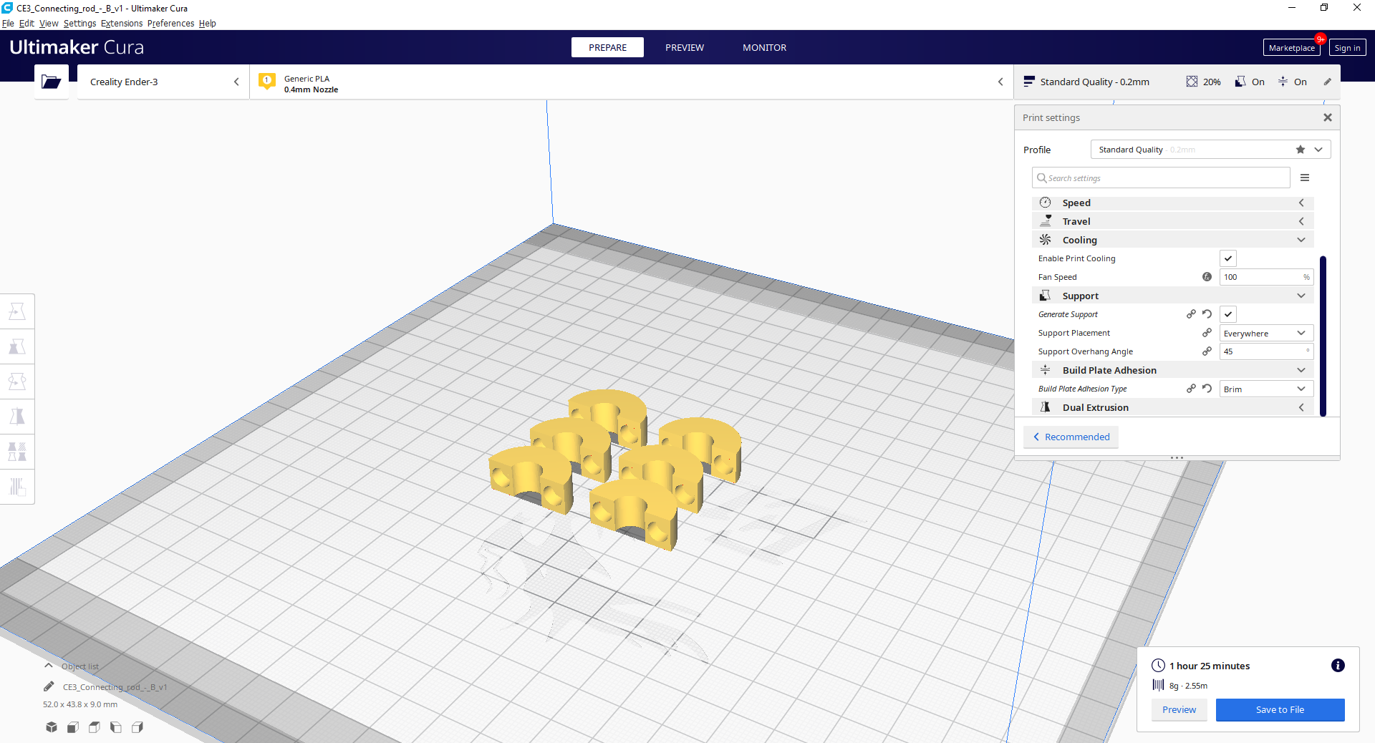Open the Marketplace
This screenshot has height=743, width=1375.
[x=1291, y=48]
